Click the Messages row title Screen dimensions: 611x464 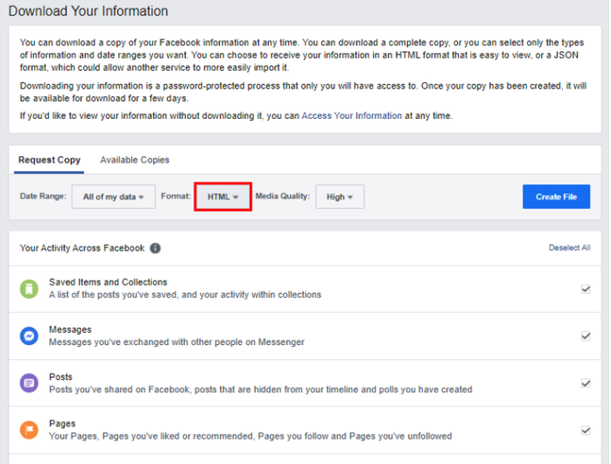[70, 330]
